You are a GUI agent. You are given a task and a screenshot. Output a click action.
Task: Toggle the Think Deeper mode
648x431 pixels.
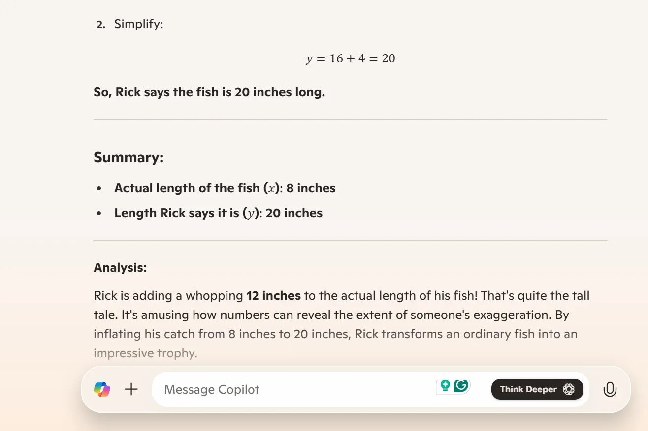(537, 389)
